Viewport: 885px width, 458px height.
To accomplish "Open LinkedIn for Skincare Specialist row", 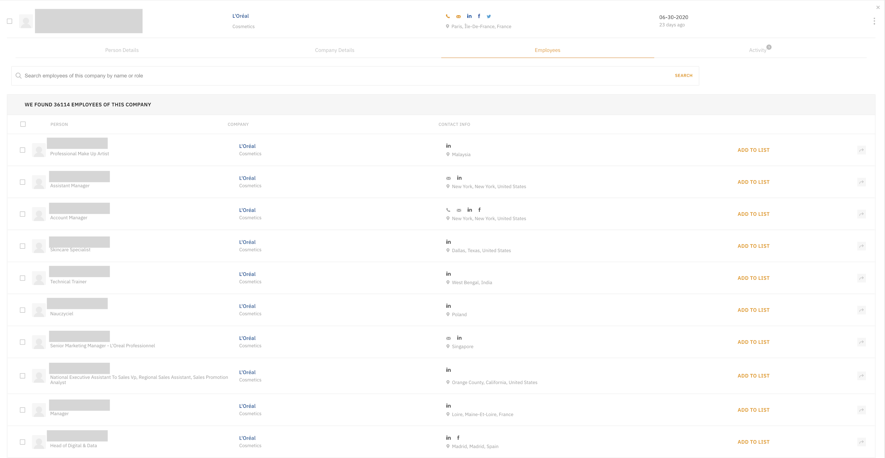I will (x=449, y=242).
